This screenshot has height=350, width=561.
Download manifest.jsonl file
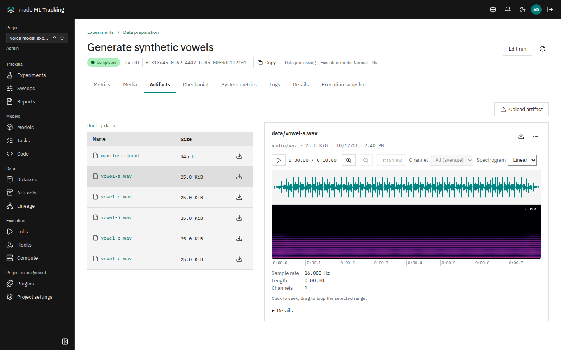click(239, 156)
